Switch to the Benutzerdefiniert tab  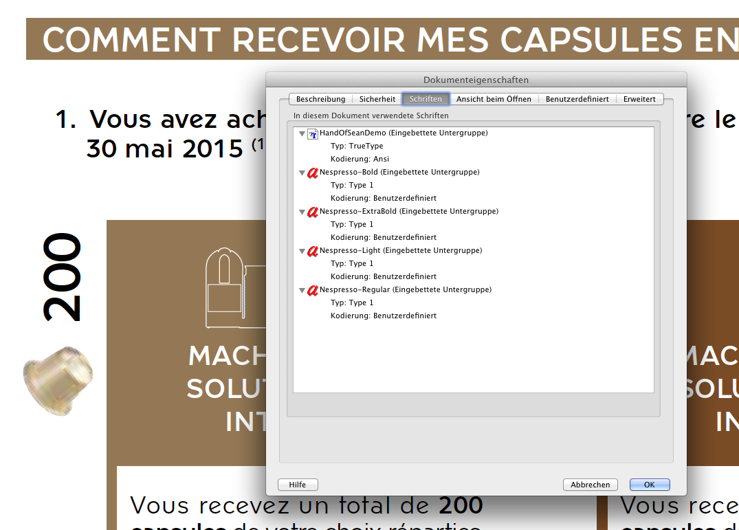tap(577, 99)
